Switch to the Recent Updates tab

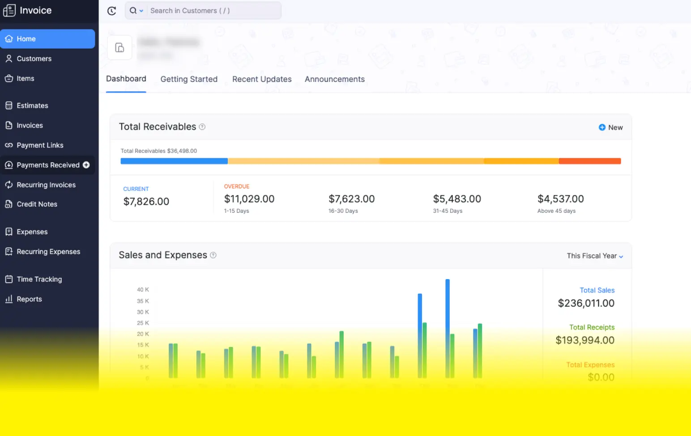point(262,79)
